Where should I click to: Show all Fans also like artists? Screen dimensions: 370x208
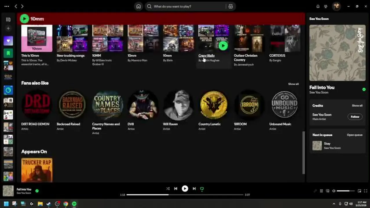293,84
